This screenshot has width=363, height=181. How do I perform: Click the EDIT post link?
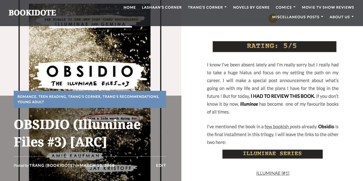click(x=161, y=166)
